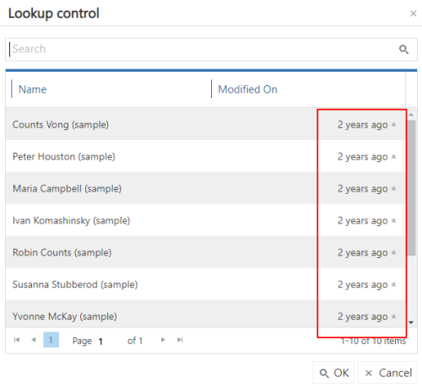This screenshot has width=422, height=388.
Task: Remove Ivan Komashinsky row with x icon
Action: point(393,221)
